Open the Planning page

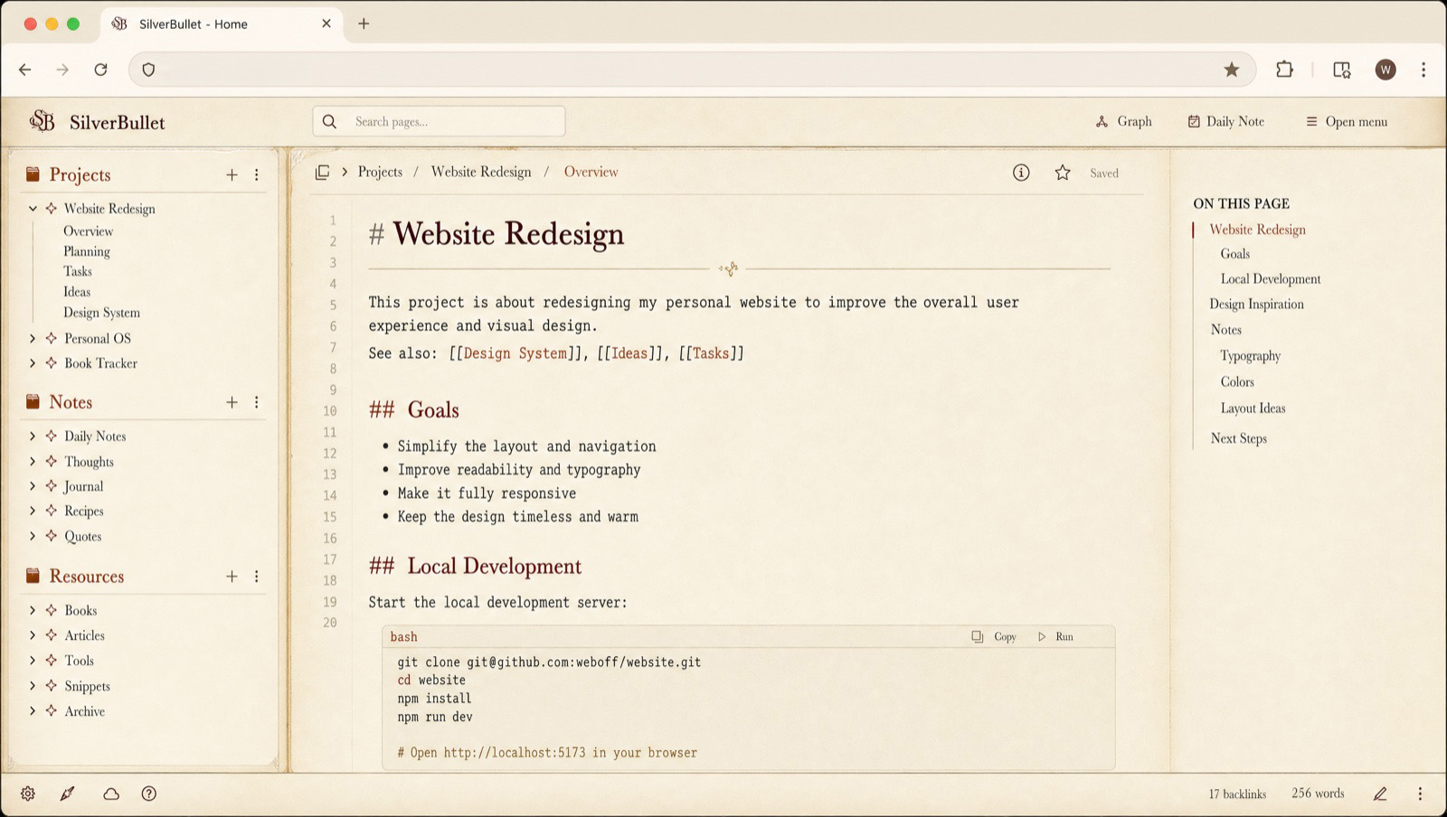pyautogui.click(x=86, y=251)
